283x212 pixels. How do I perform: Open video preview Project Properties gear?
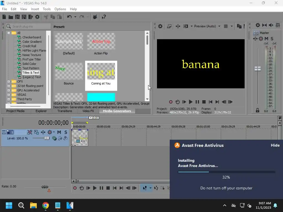[160, 26]
